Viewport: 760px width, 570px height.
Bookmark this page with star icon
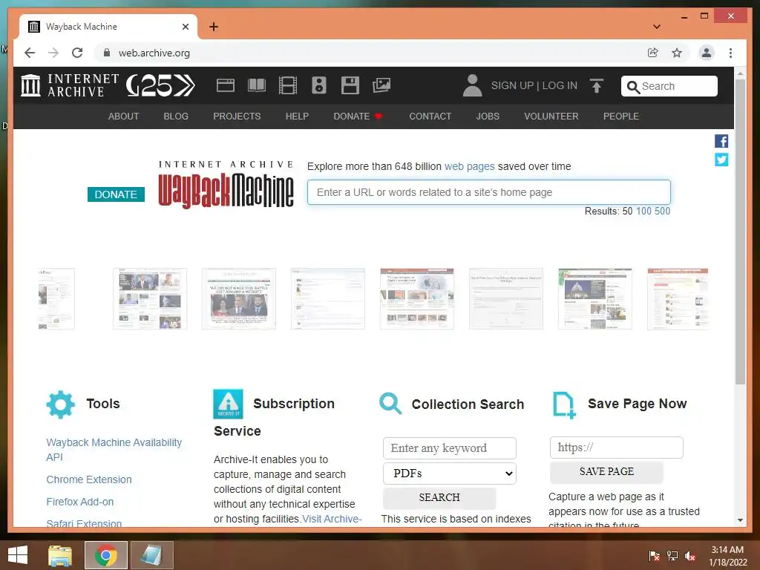(x=677, y=53)
